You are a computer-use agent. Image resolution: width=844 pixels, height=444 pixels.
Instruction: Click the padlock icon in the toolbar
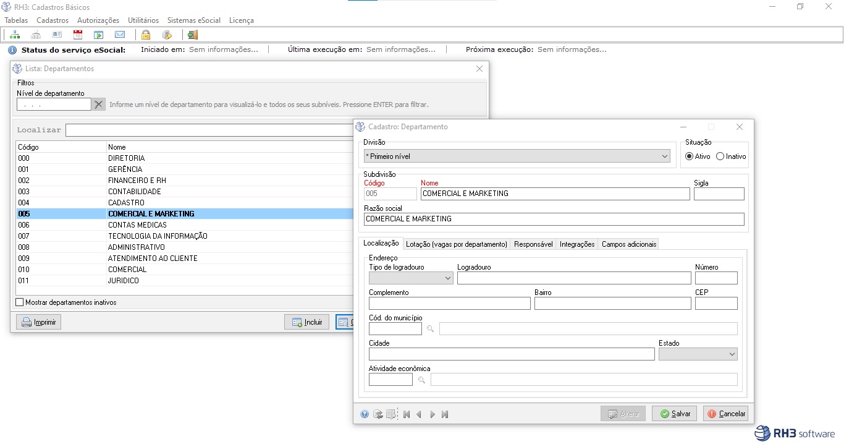(146, 35)
